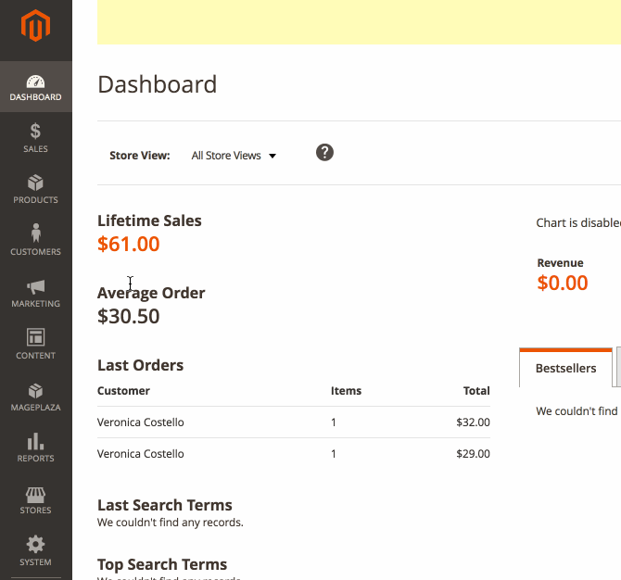
Task: Click the Items column header
Action: click(x=346, y=391)
